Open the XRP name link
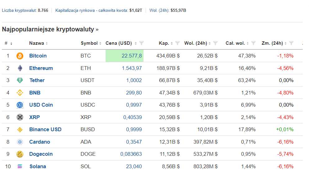This screenshot has width=309, height=180. (x=34, y=117)
